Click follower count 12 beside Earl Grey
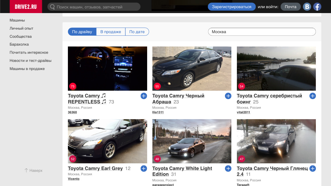The height and width of the screenshot is (186, 331). tap(128, 169)
